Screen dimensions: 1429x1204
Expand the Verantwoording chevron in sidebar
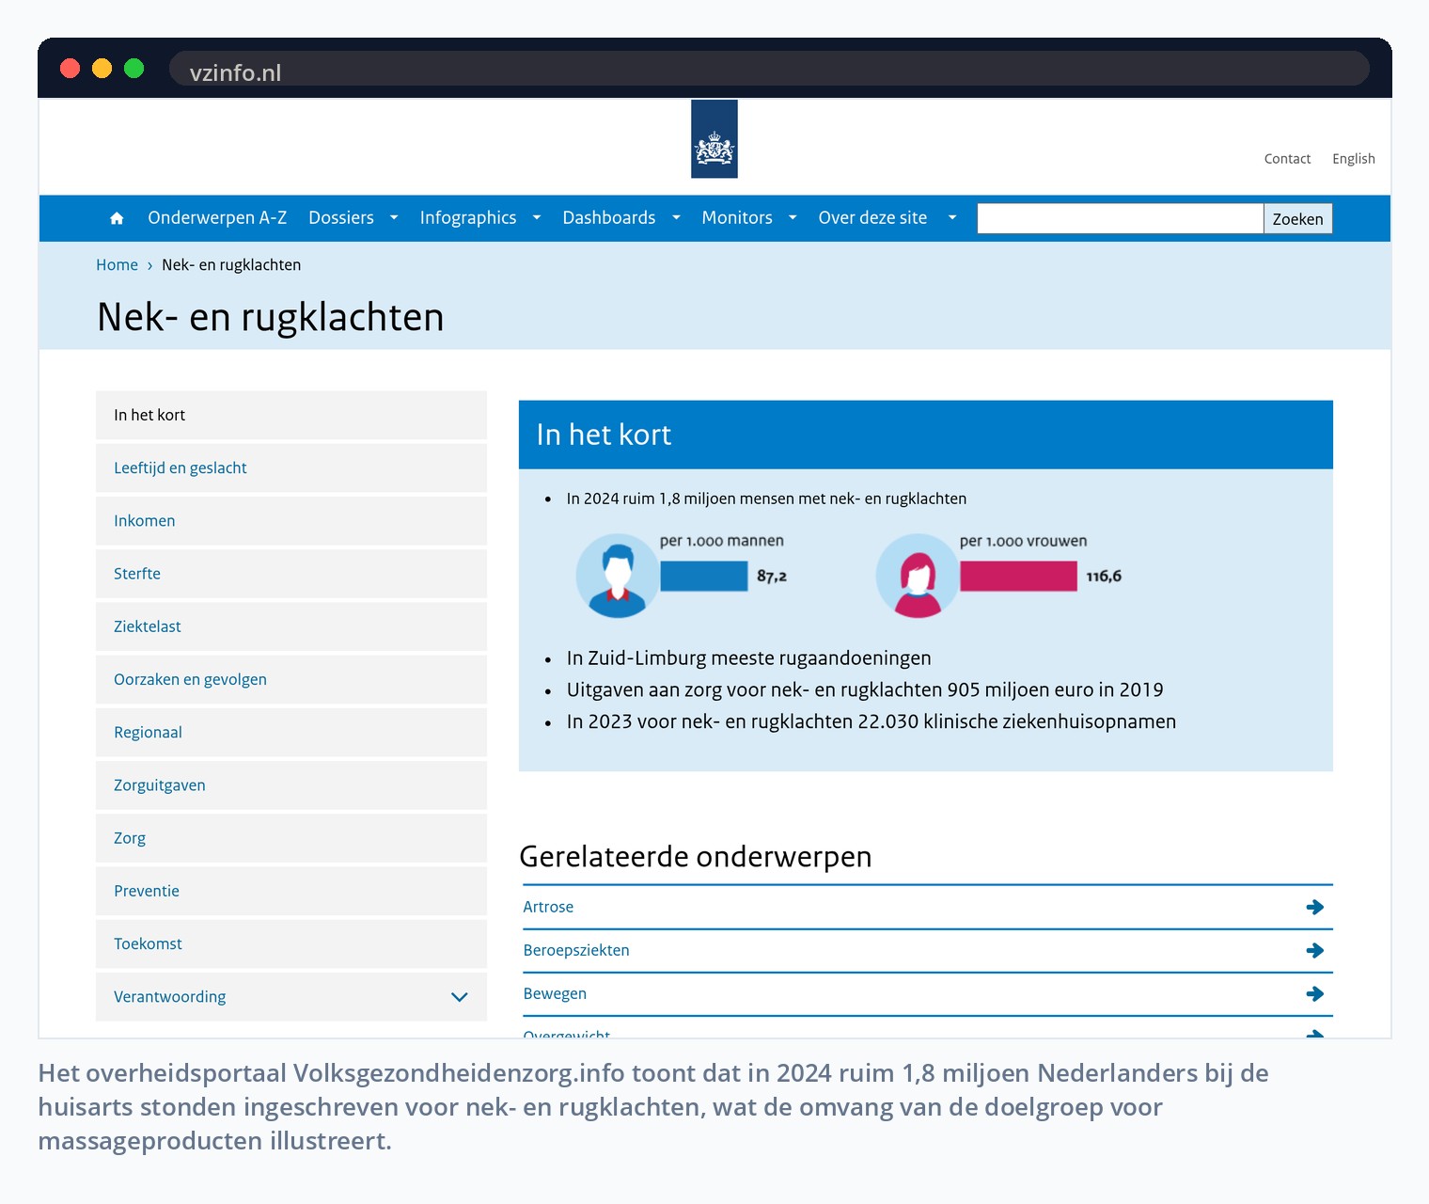[x=460, y=997]
